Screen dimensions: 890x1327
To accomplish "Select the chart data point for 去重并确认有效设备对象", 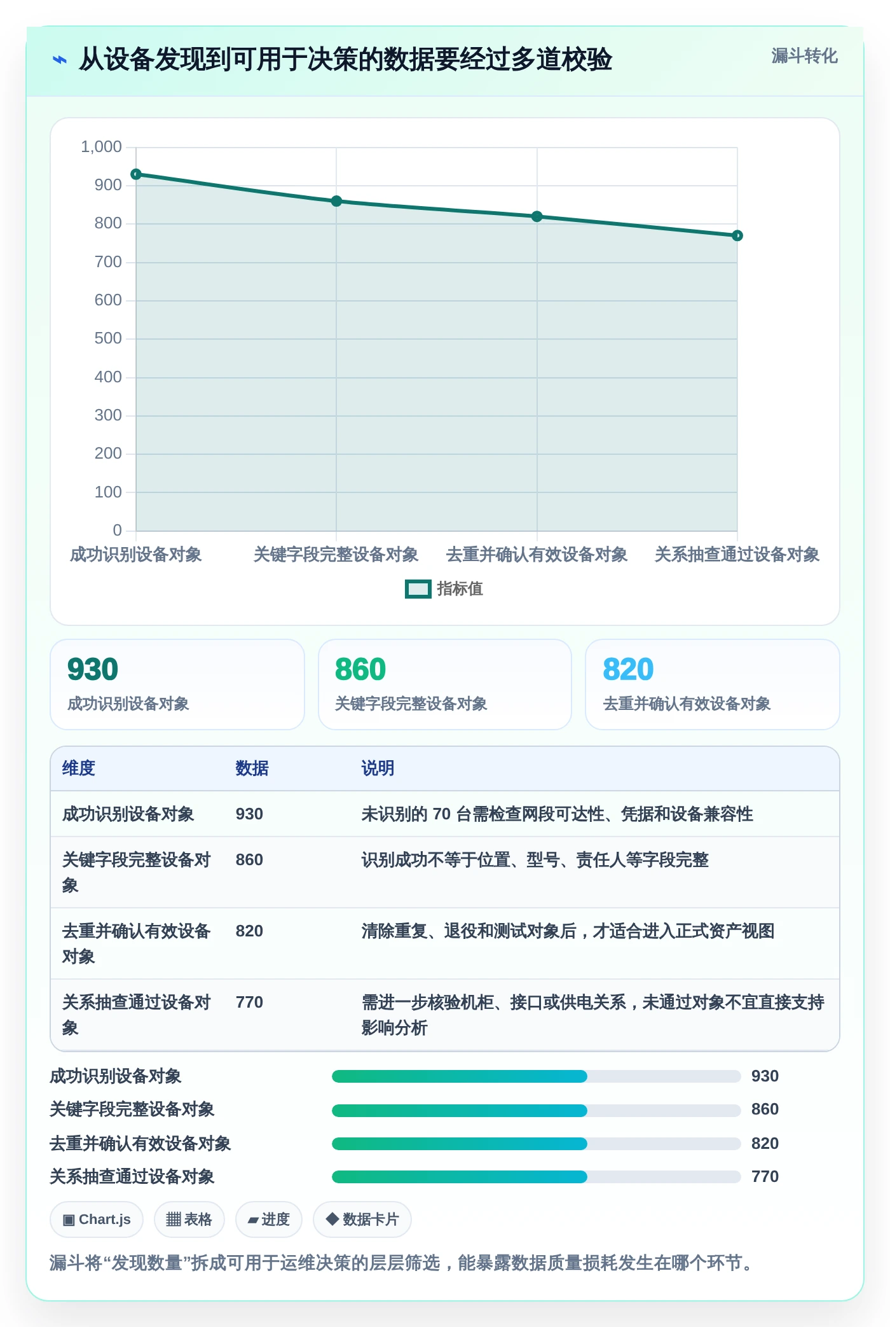I will pyautogui.click(x=537, y=216).
